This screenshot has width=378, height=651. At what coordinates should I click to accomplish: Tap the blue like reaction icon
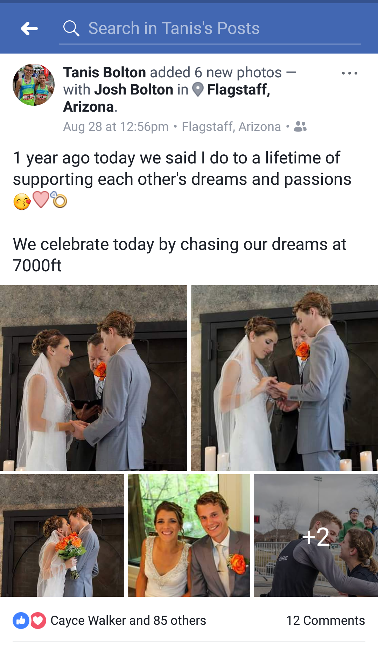21,621
